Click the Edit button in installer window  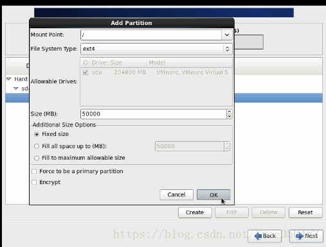231,212
